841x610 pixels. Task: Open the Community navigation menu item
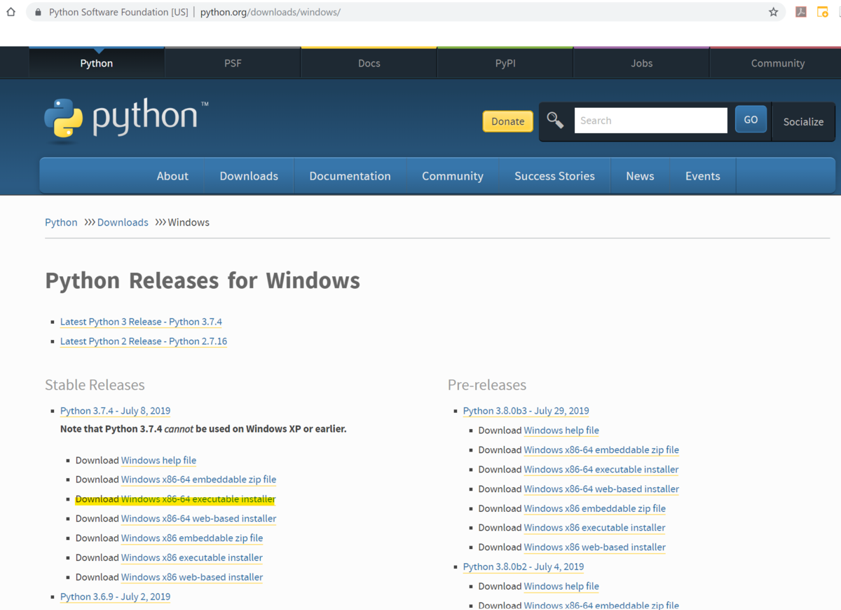(x=453, y=176)
